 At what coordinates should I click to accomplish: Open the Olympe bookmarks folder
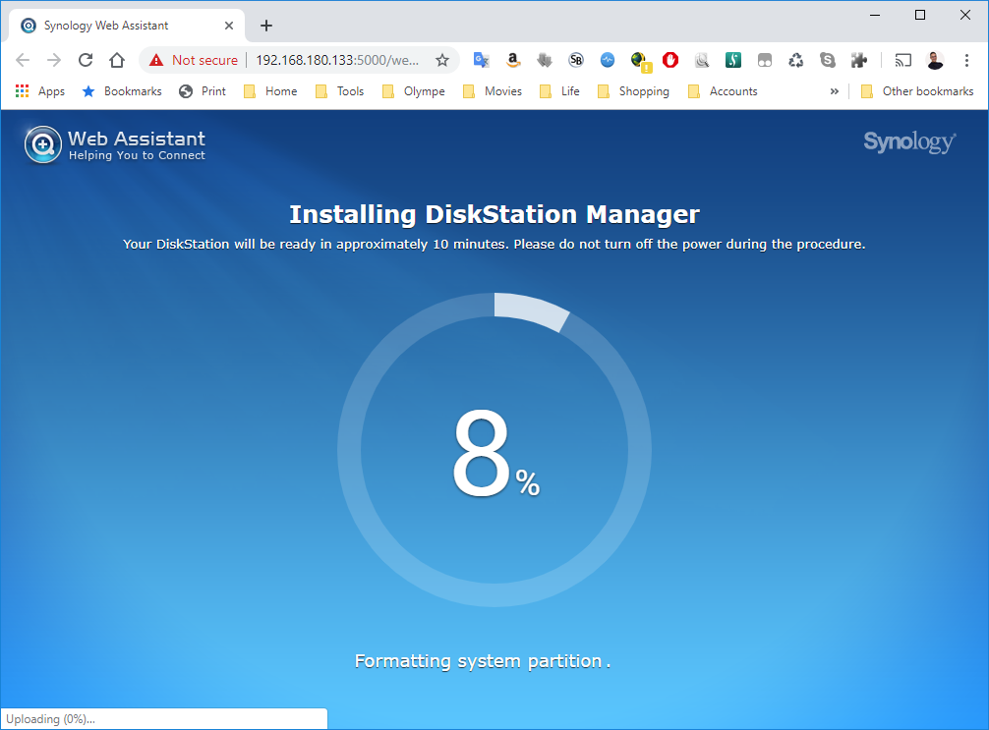coord(414,91)
